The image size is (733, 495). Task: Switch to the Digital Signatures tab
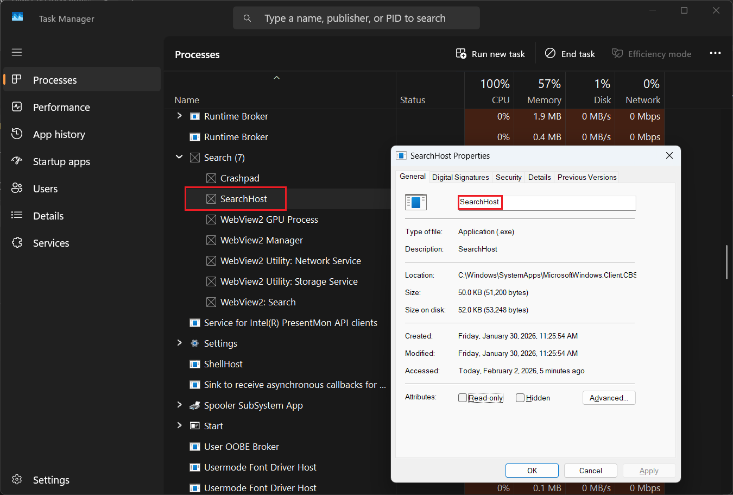tap(460, 177)
